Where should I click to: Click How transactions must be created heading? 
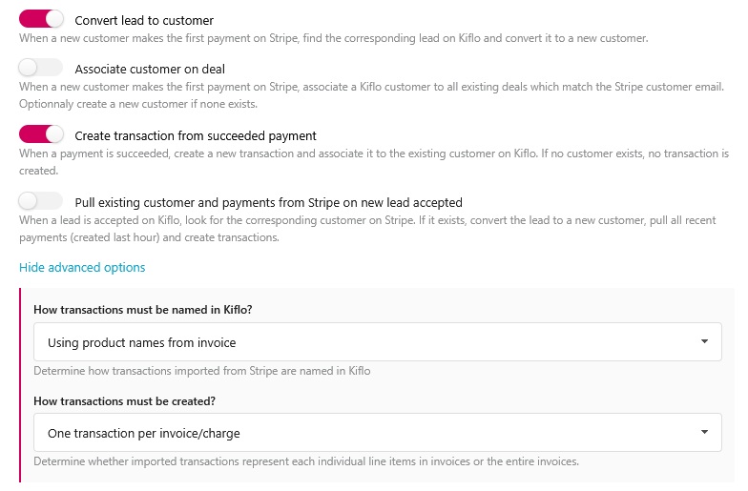click(124, 400)
